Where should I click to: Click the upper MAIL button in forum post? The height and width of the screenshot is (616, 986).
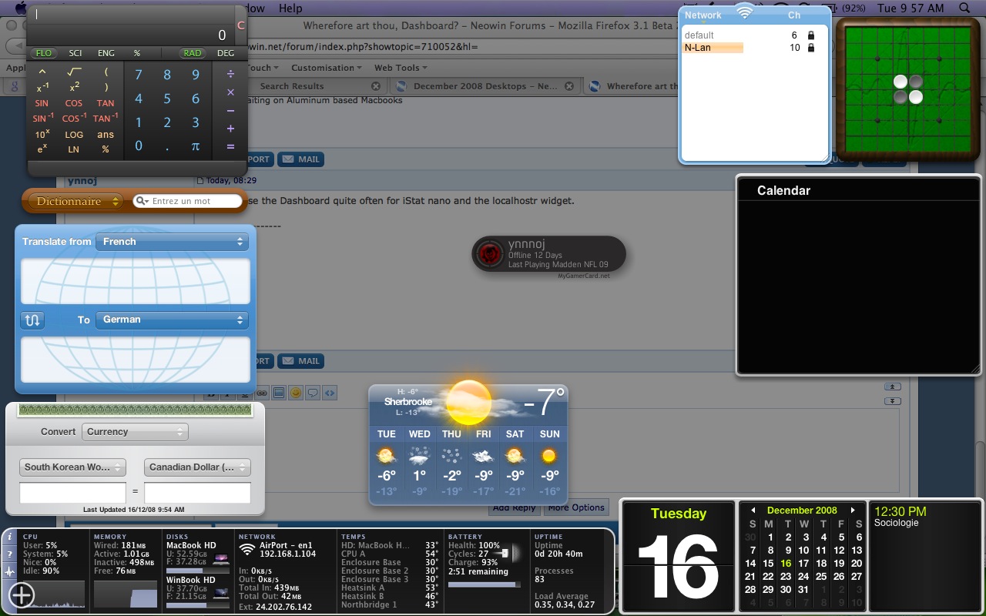point(300,159)
